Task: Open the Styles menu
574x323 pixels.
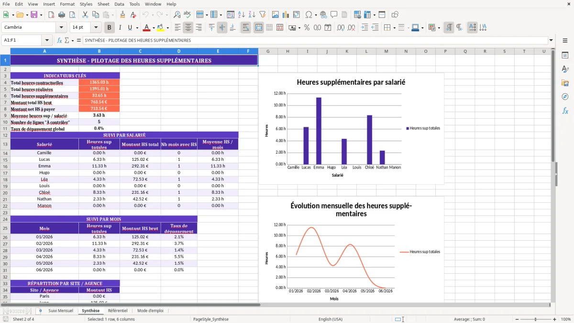Action: (86, 4)
